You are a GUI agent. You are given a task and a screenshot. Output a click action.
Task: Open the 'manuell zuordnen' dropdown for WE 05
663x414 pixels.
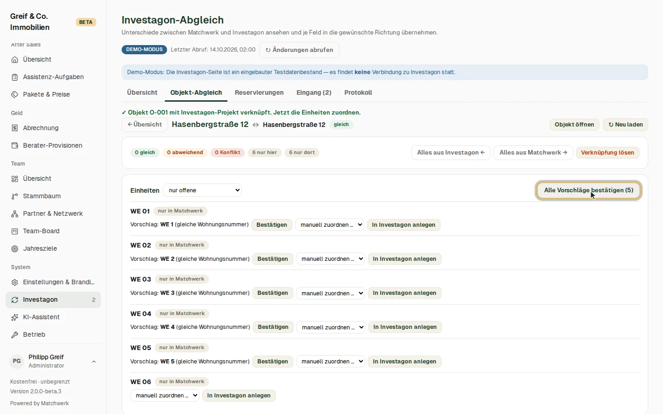coord(331,362)
